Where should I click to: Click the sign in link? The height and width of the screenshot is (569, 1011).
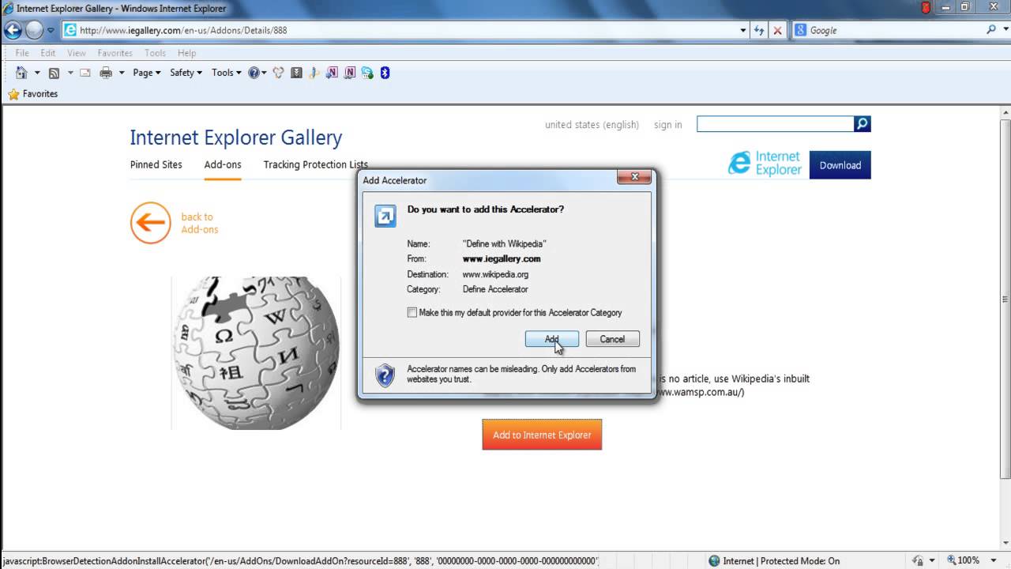tap(668, 125)
